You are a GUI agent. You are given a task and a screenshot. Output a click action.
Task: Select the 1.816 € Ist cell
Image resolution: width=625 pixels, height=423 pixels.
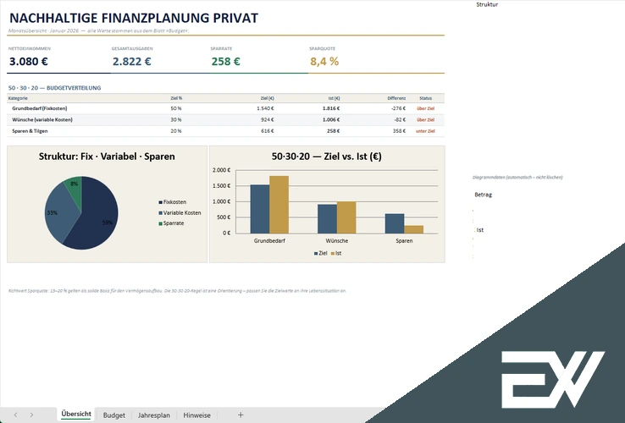[x=331, y=108]
